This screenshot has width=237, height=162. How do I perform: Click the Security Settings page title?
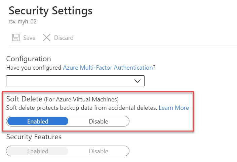pos(50,11)
